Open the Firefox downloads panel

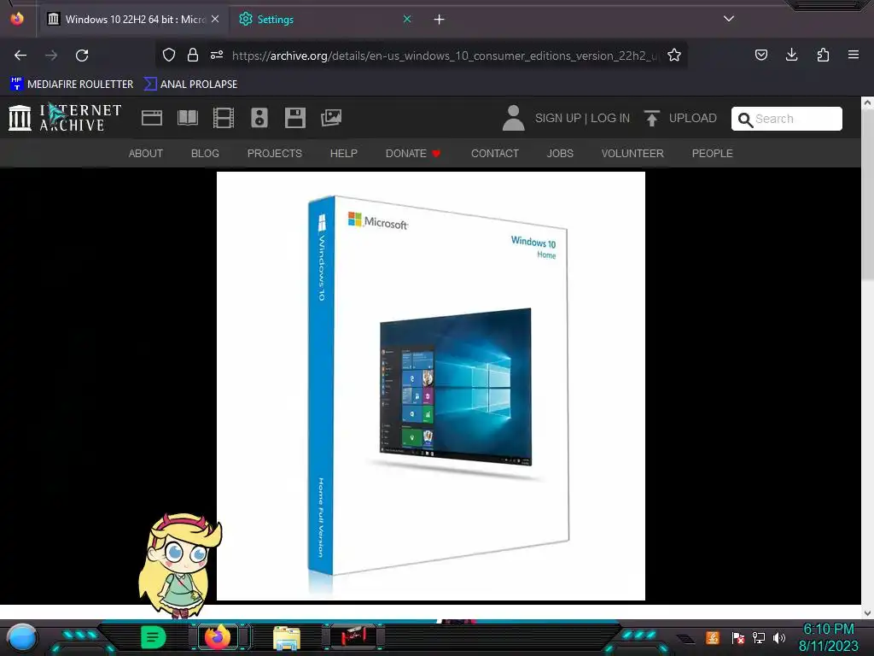pyautogui.click(x=791, y=55)
